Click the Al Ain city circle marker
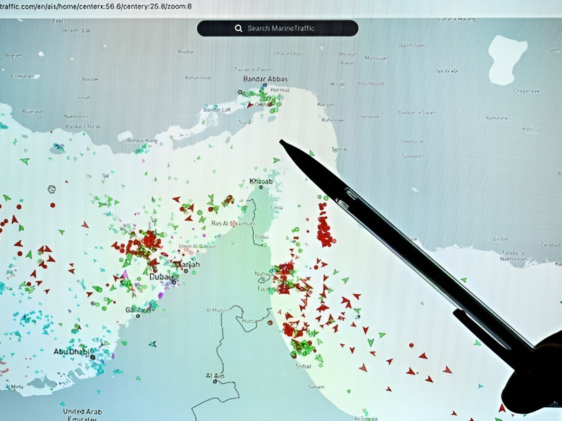Screen dimensions: 562x421 click(x=214, y=382)
